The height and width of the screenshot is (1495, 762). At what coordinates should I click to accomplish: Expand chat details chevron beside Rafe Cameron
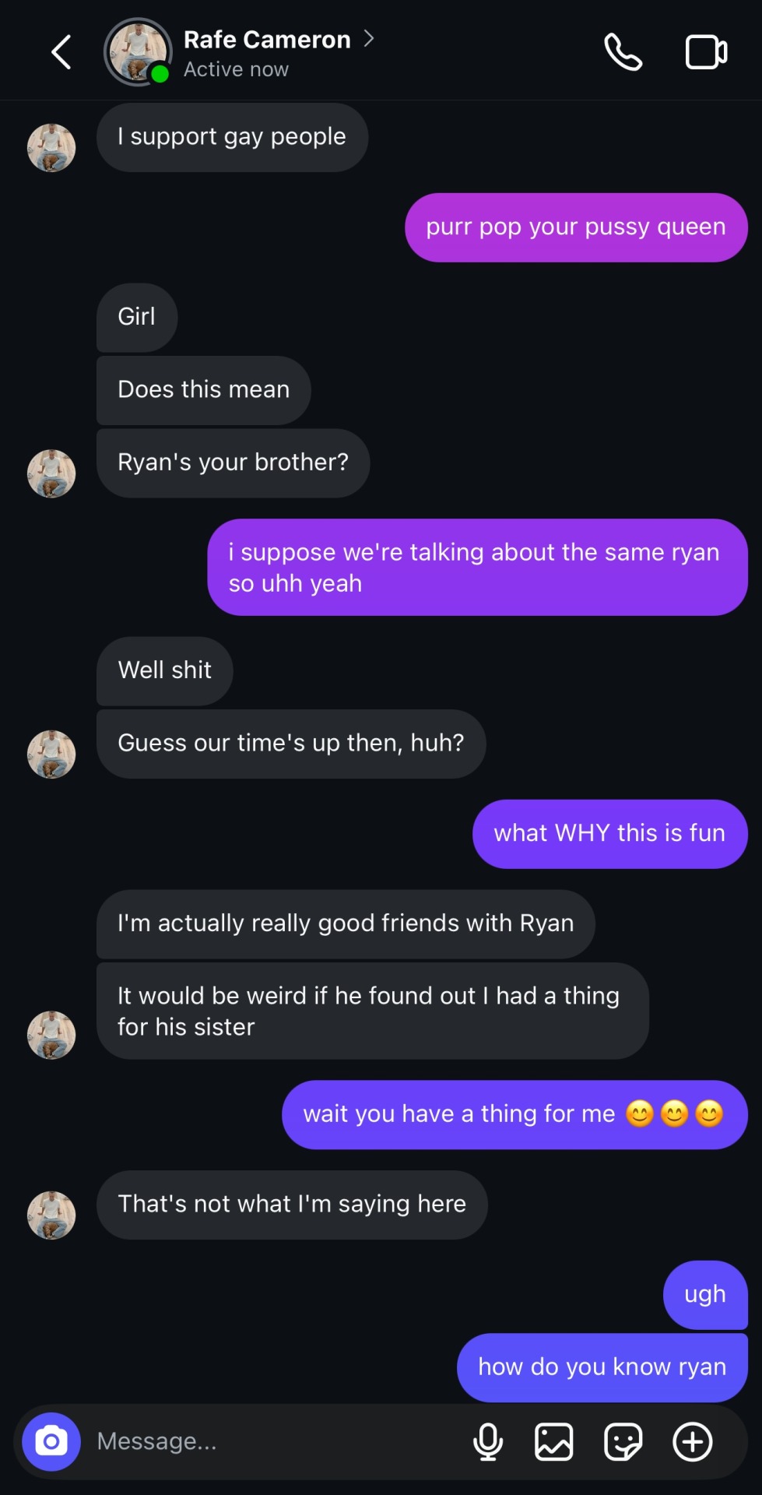click(369, 38)
